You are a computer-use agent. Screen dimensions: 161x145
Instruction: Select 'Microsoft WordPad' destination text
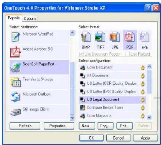38,34
